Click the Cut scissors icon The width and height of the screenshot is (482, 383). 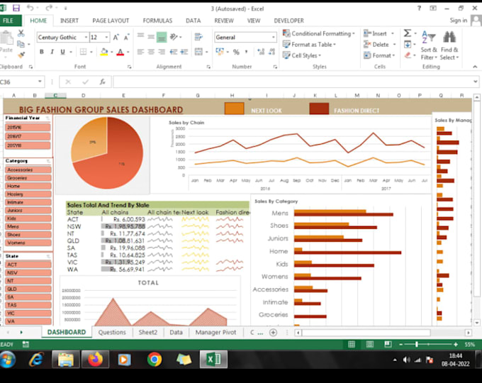pos(21,33)
